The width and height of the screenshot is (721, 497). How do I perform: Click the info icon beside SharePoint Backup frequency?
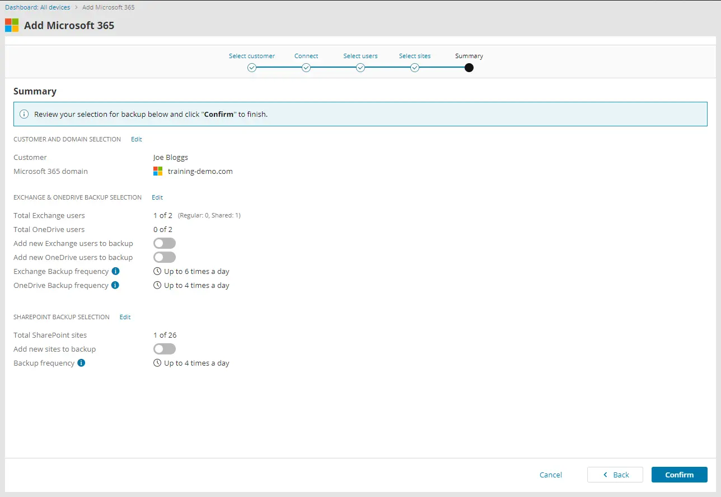pos(81,363)
